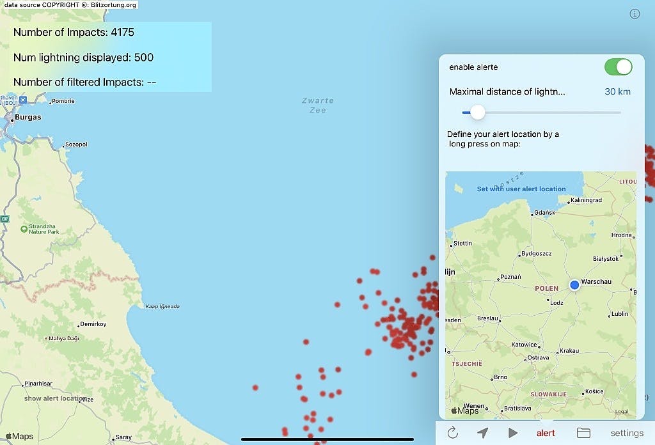
Task: Adjust the maximal distance slider knob
Action: point(477,113)
